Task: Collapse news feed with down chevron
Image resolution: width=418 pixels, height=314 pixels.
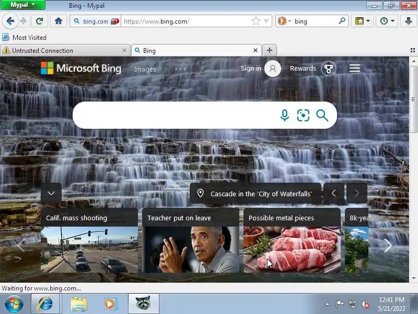Action: tap(51, 193)
